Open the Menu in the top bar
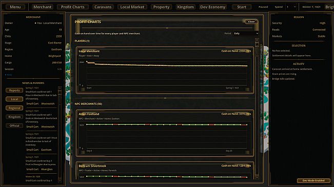This screenshot has width=334, height=187. point(15,7)
